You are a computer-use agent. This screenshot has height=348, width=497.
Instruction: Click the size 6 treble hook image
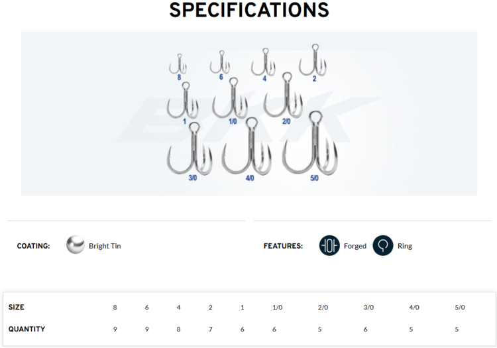220,62
